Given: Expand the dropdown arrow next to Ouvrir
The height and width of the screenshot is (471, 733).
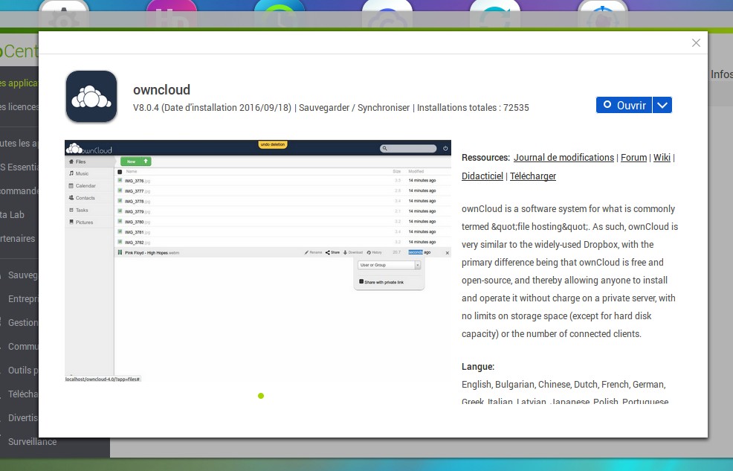Looking at the screenshot, I should click(x=662, y=105).
